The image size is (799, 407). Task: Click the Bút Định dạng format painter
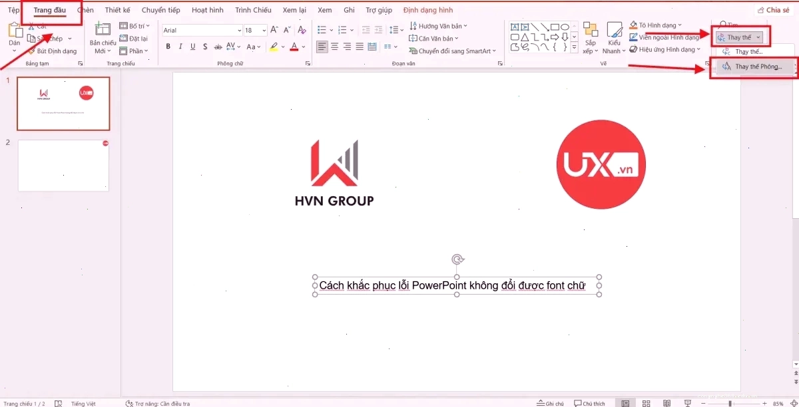52,51
